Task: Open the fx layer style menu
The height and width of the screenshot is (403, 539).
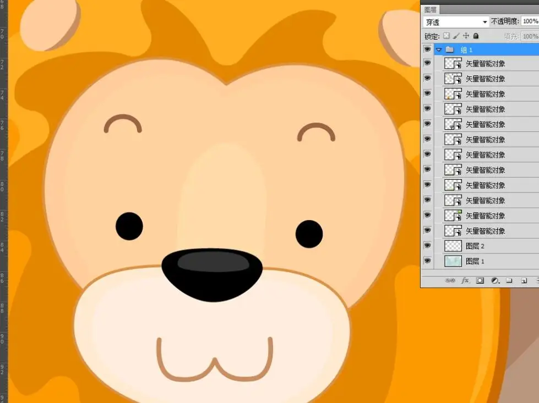Action: (465, 280)
